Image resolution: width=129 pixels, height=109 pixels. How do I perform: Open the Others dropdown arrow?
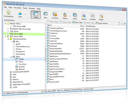point(70,16)
